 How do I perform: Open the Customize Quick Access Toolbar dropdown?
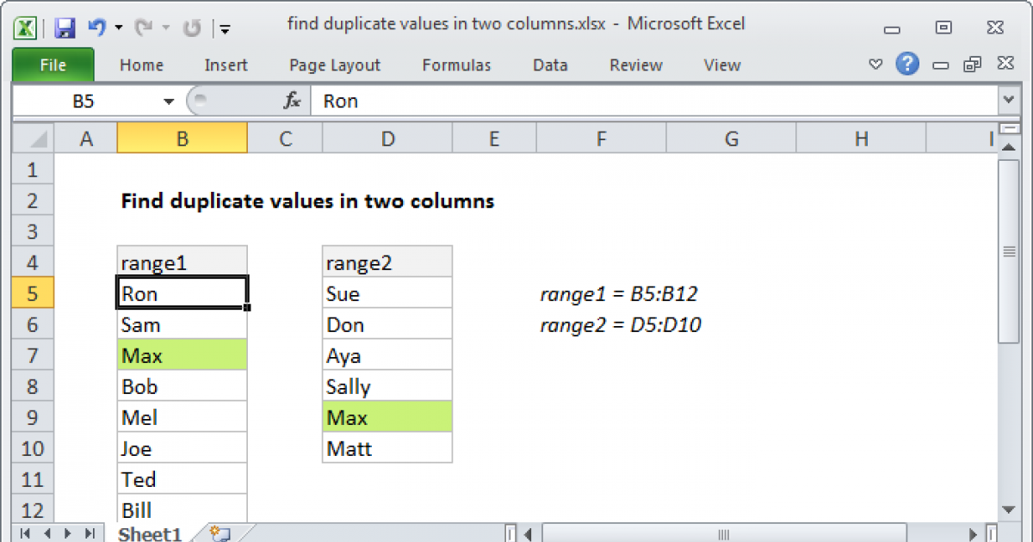coord(225,28)
